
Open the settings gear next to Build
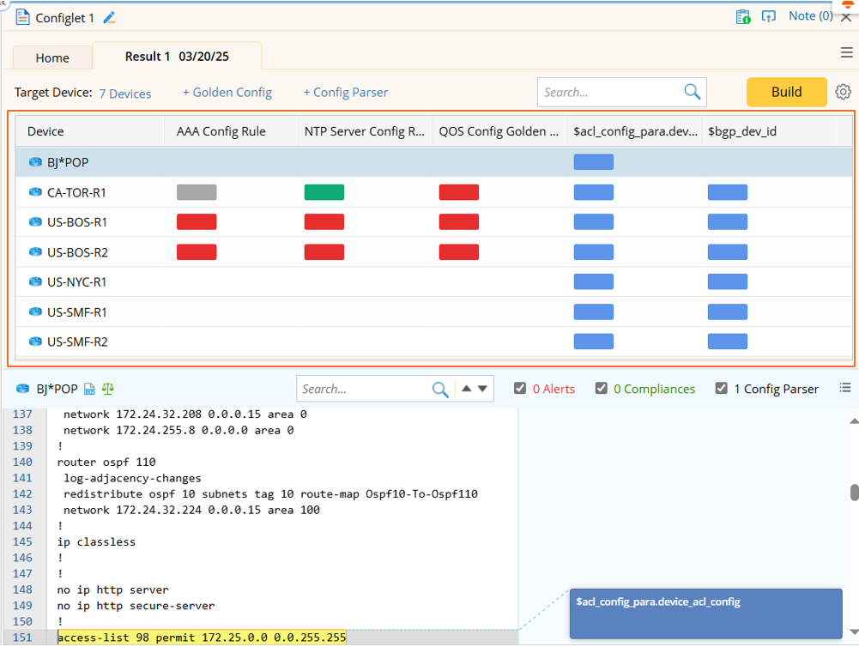843,92
